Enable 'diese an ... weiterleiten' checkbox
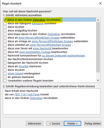 click(5, 38)
